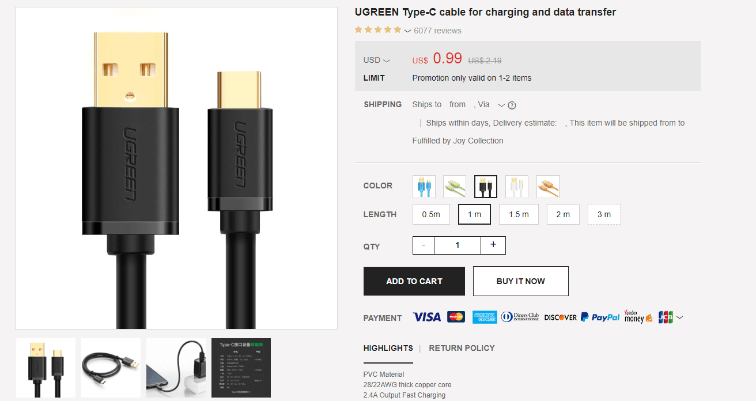Viewport: 756px width, 401px height.
Task: Open the 6077 reviews link
Action: click(x=437, y=31)
